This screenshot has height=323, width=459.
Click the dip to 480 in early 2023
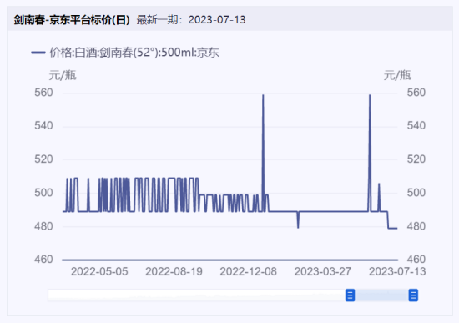(x=298, y=227)
